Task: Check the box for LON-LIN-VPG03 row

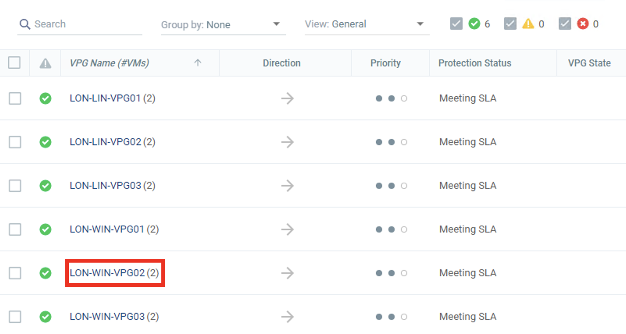Action: point(15,186)
